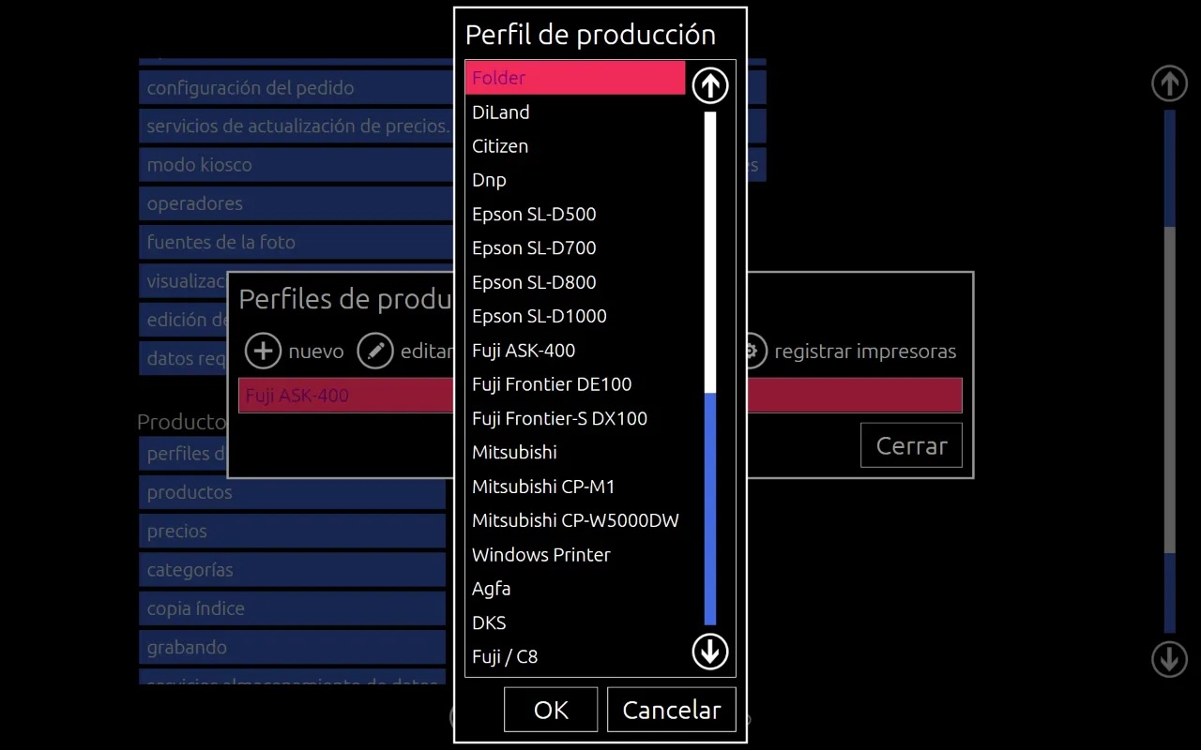Screen dimensions: 1201x750
Task: Select DiLand production profile
Action: [x=575, y=112]
